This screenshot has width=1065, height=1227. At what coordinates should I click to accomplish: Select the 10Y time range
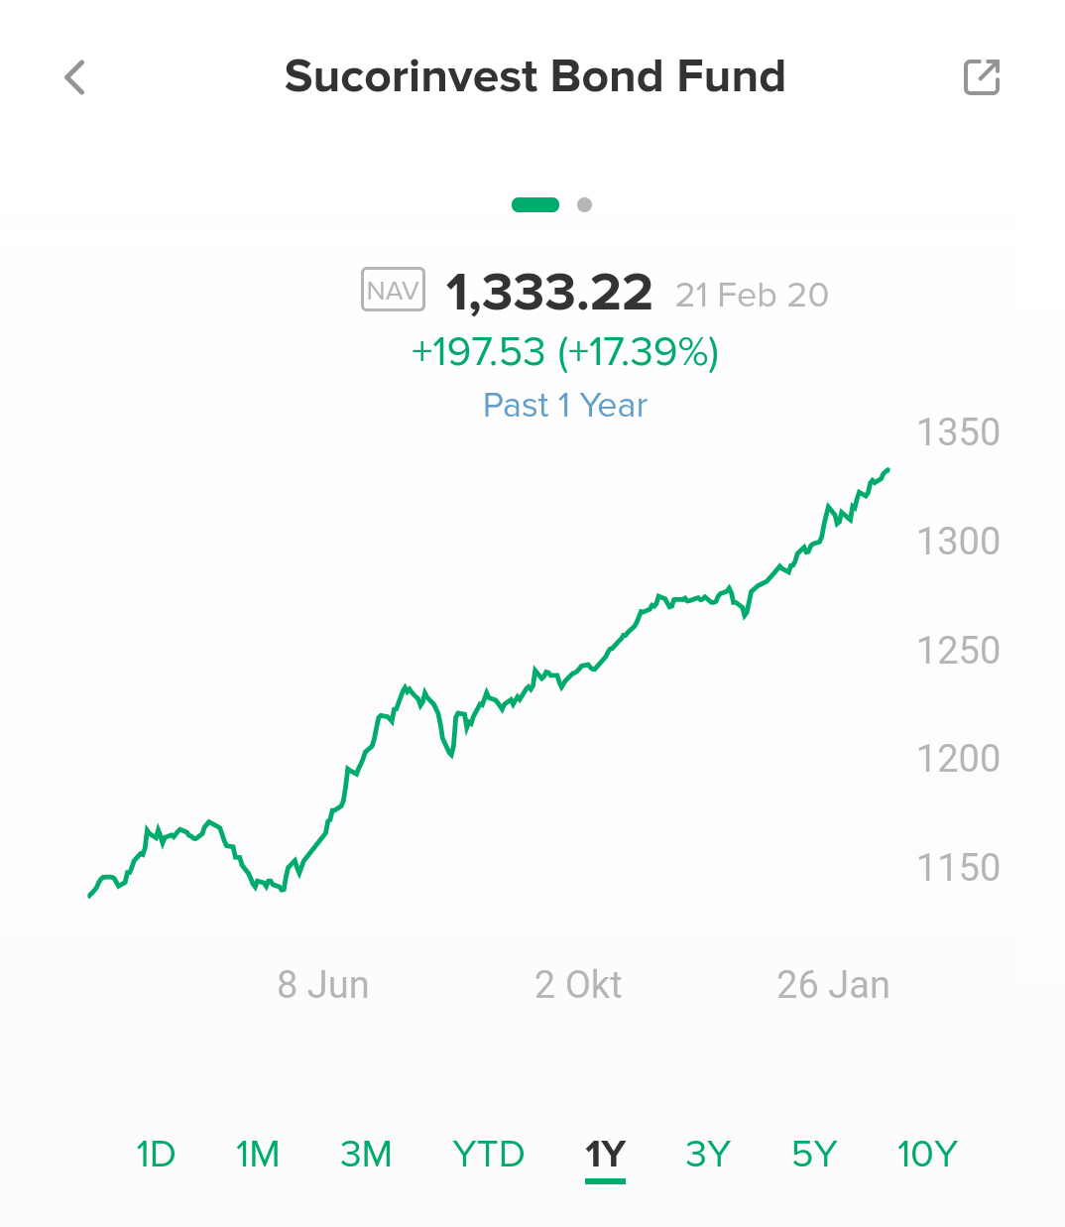[x=927, y=1155]
